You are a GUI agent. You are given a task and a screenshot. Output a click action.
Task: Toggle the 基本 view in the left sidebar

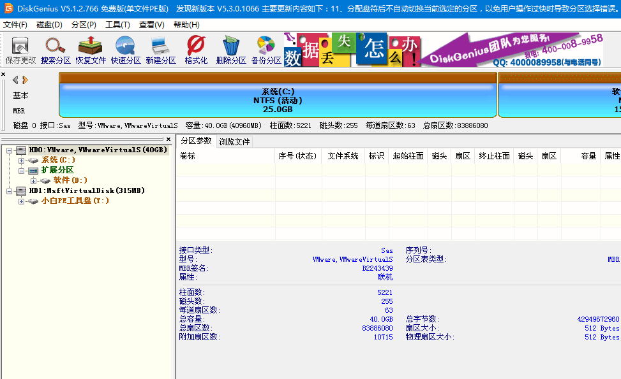click(20, 95)
